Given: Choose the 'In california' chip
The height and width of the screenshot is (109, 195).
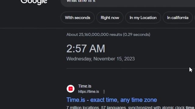Looking at the screenshot, I should (178, 18).
